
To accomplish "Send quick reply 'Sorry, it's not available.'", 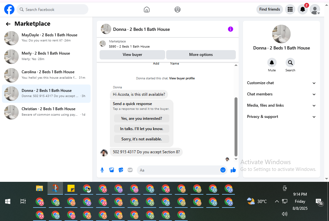I will (142, 139).
